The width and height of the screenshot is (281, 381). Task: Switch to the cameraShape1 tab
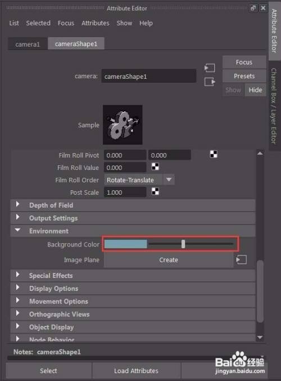76,44
